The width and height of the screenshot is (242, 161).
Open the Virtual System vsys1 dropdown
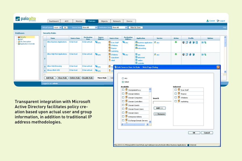coord(58,27)
